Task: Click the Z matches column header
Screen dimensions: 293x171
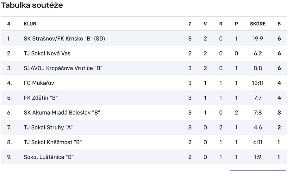Action: coord(190,24)
